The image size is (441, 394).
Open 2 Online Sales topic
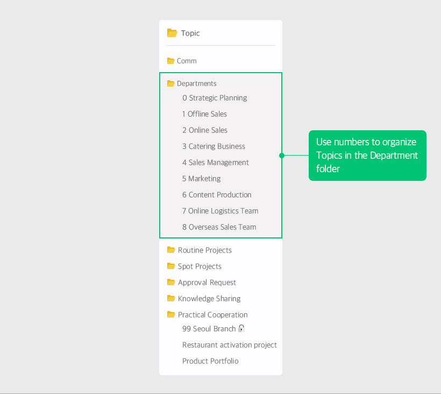205,130
